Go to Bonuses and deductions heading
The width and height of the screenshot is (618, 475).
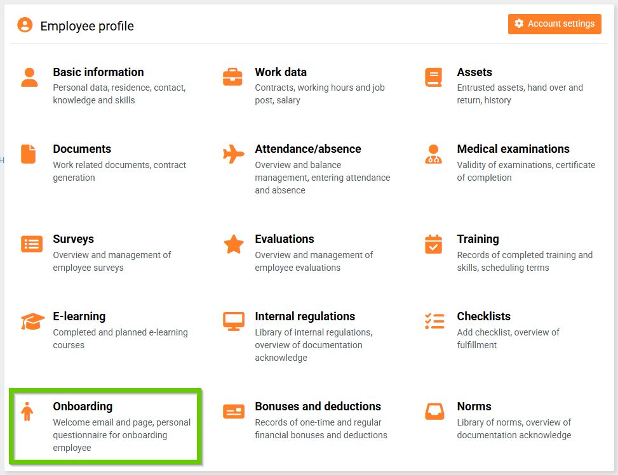coord(318,407)
